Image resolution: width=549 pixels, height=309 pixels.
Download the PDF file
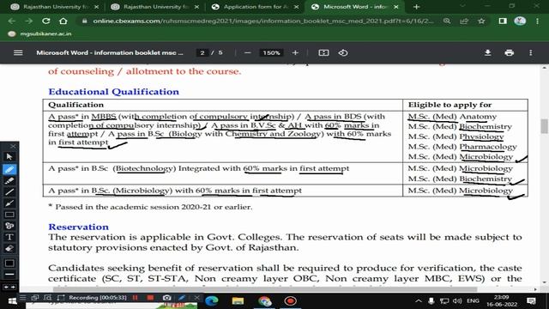click(x=488, y=52)
